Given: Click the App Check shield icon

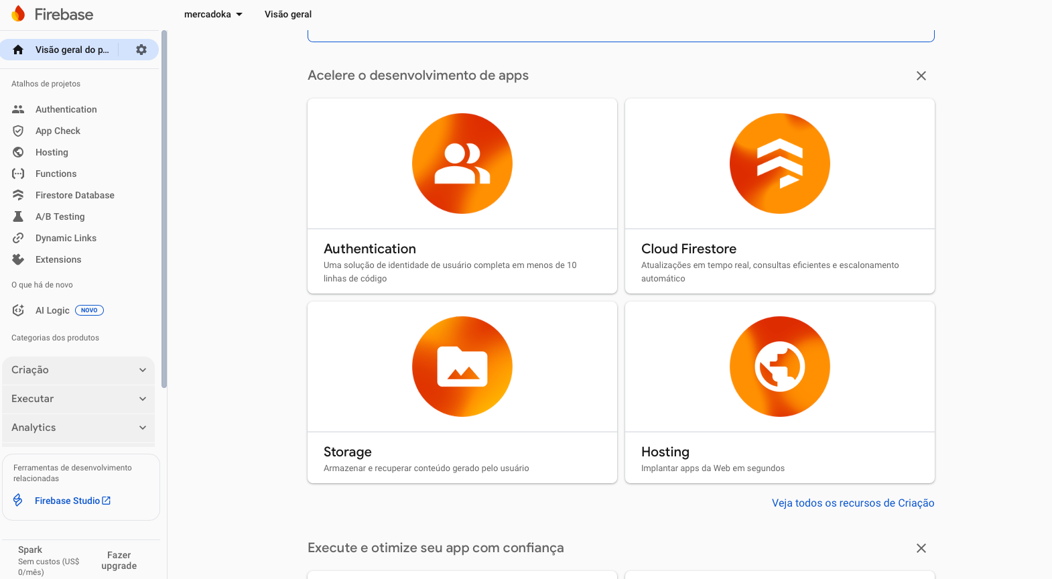Looking at the screenshot, I should tap(18, 131).
